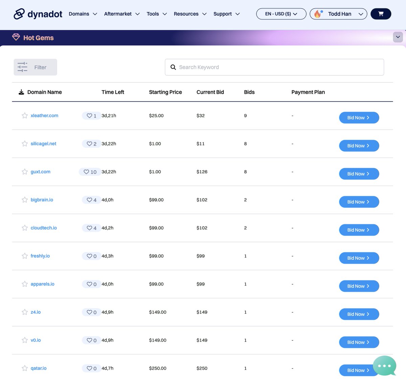Sort by Bids column

(x=249, y=92)
